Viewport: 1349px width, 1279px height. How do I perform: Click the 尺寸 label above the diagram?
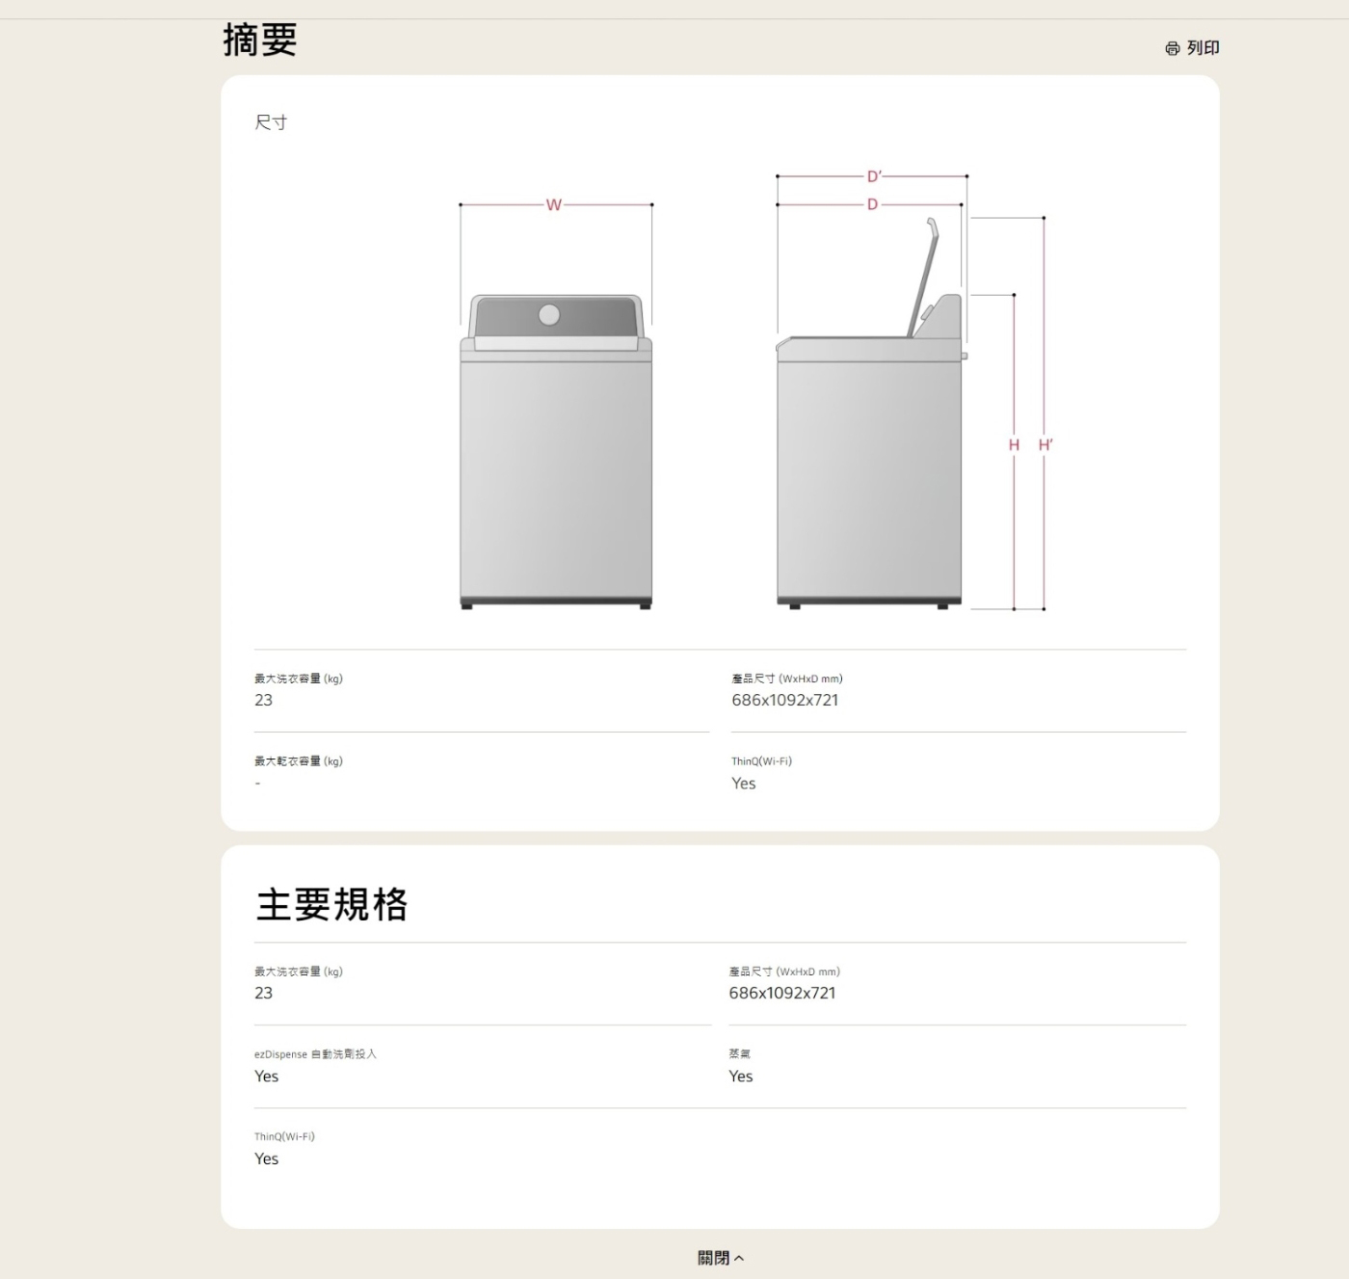click(271, 122)
